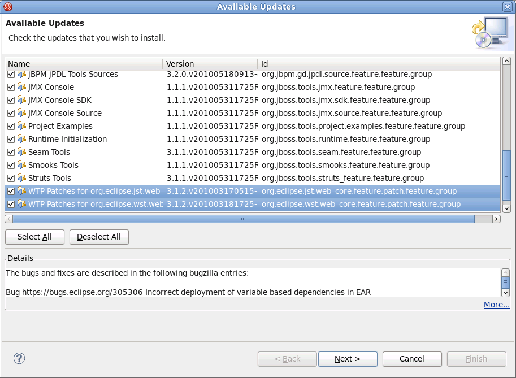
Task: Click the update list's scroll down arrow
Action: (x=507, y=208)
